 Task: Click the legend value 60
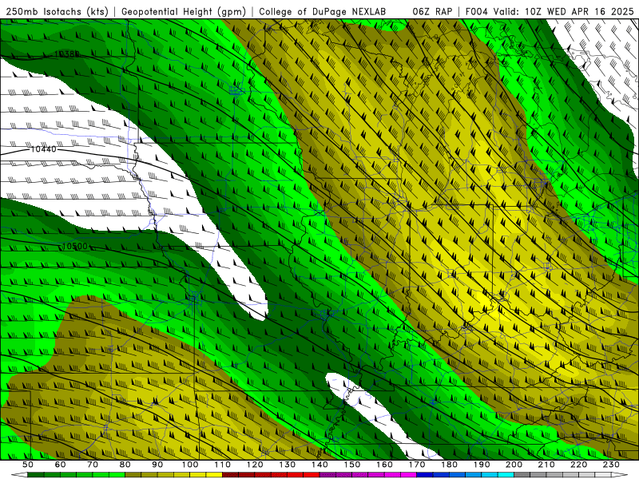tap(60, 465)
